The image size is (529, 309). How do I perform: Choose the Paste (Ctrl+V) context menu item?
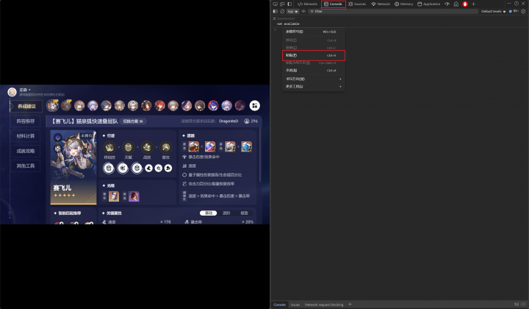pyautogui.click(x=314, y=55)
